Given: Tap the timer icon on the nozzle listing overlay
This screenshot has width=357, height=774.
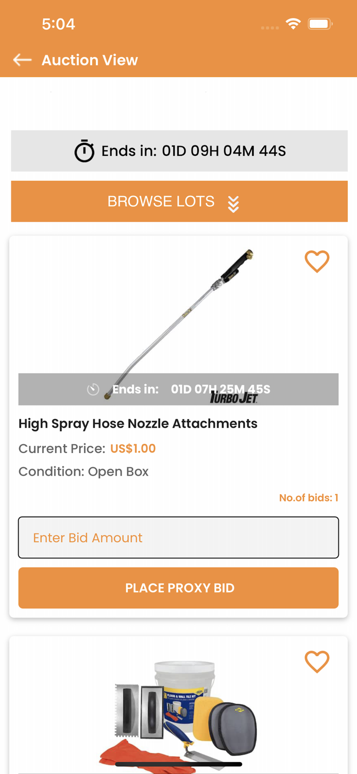Looking at the screenshot, I should 93,389.
